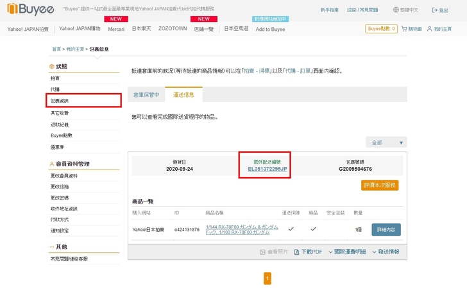Screen dimensions: 467x294
Task: Click the 登出 logout icon
Action: [x=434, y=10]
